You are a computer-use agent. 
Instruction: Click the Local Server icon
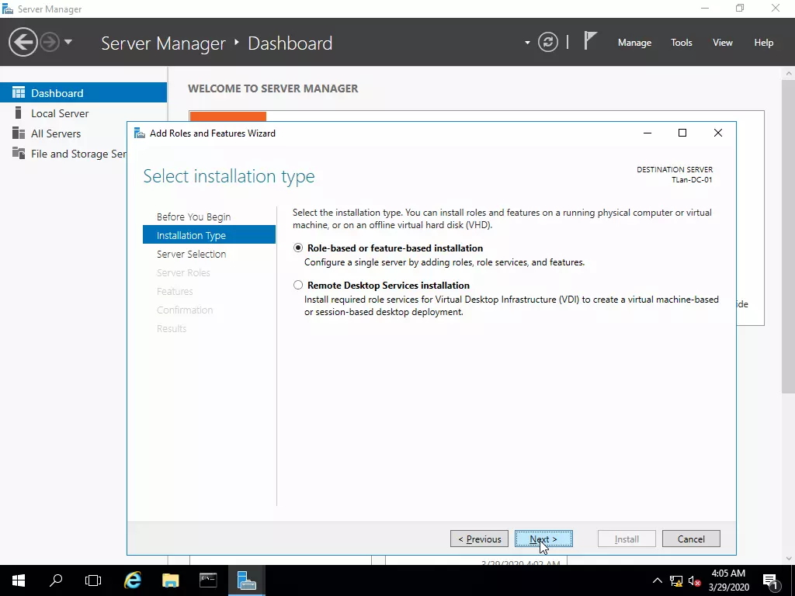coord(19,113)
